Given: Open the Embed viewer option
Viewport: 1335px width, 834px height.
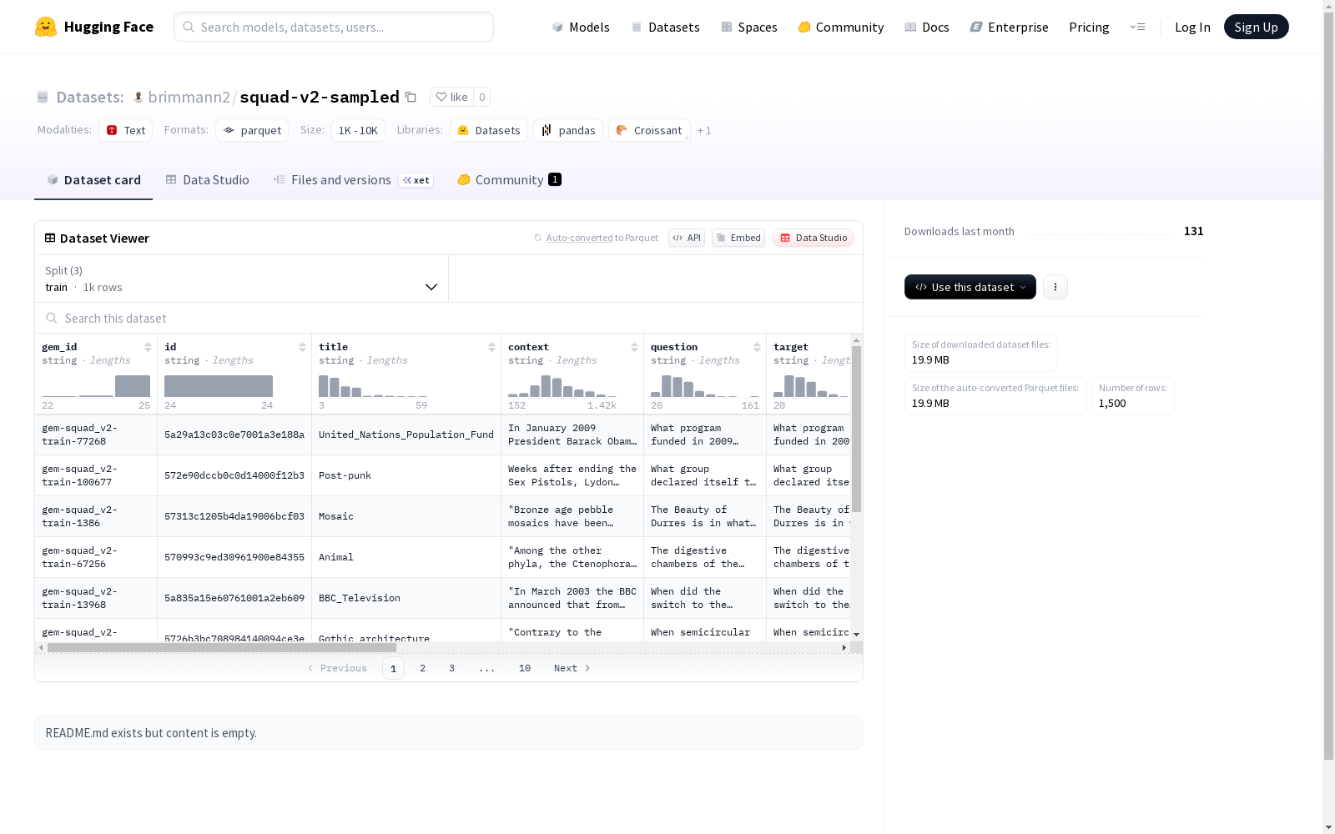Looking at the screenshot, I should tap(738, 238).
